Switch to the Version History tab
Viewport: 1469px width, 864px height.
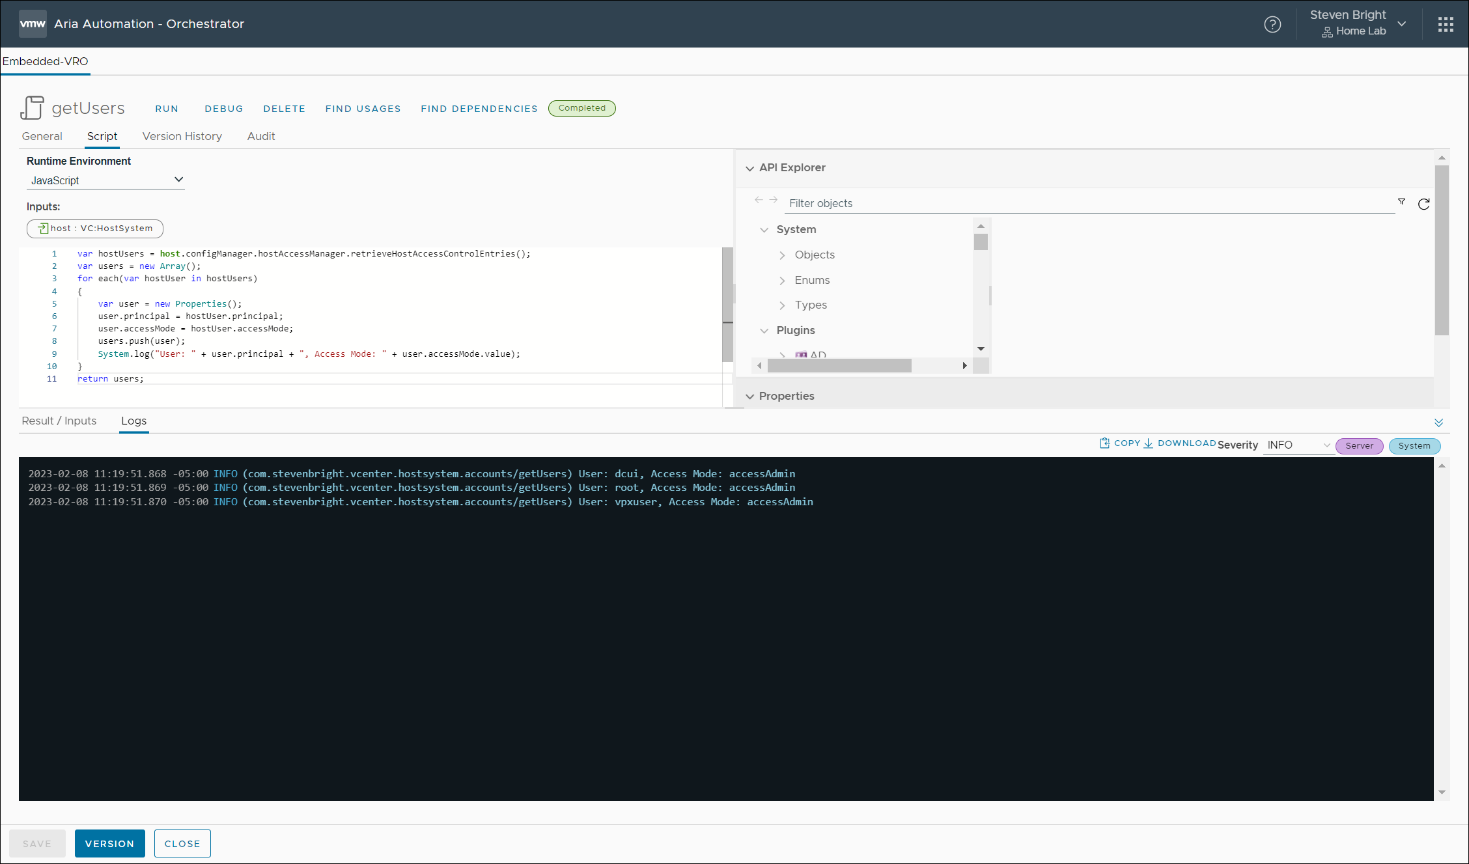[182, 136]
